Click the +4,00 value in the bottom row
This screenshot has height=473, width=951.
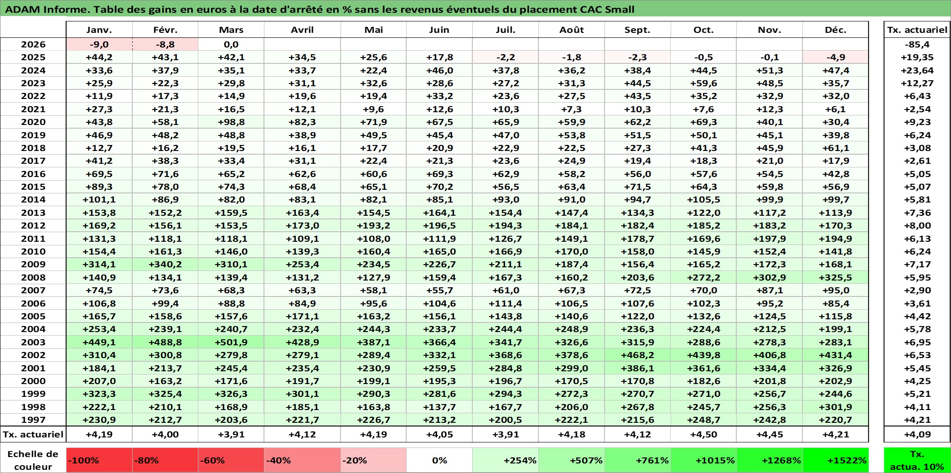(165, 434)
